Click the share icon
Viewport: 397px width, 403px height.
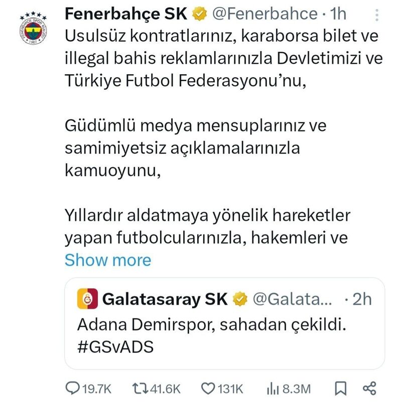pos(369,388)
